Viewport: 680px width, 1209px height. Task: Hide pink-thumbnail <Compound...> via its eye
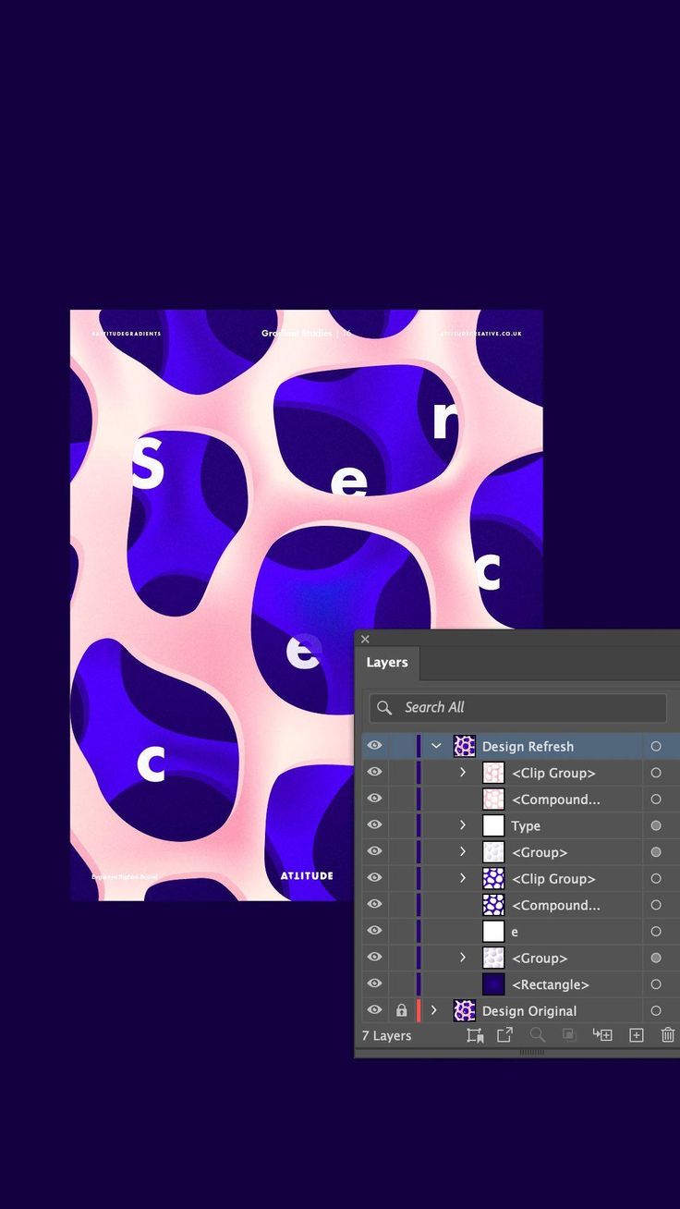[374, 798]
